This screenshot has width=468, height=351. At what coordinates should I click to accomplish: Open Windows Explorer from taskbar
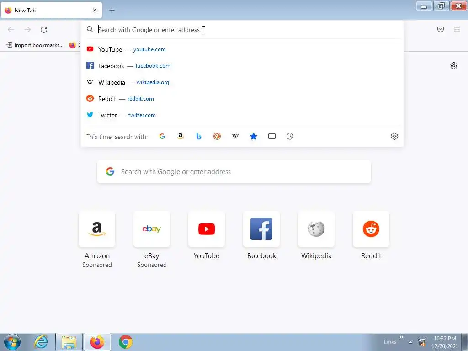[69, 342]
